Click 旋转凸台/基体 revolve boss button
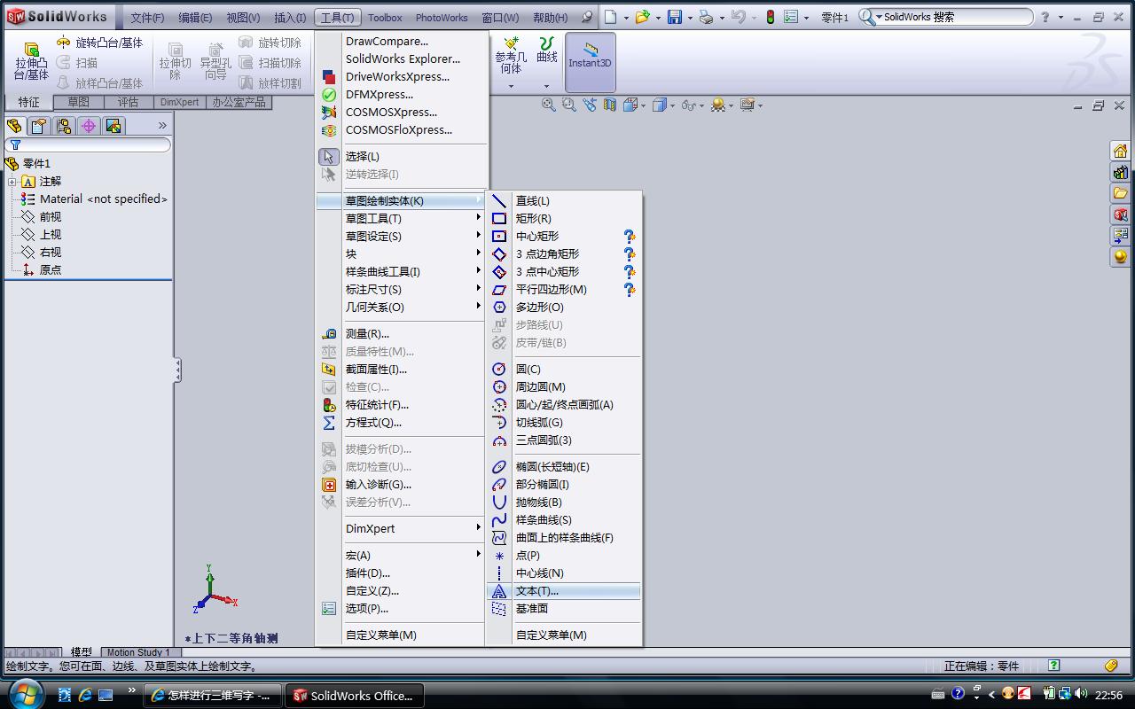This screenshot has width=1135, height=709. pos(99,43)
